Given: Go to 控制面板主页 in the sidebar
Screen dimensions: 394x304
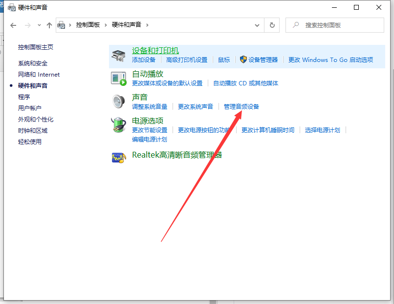Looking at the screenshot, I should tap(36, 47).
